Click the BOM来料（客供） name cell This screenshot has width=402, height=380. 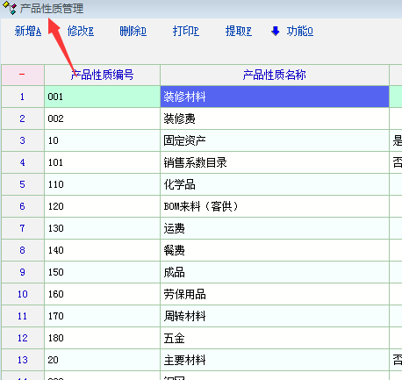pyautogui.click(x=275, y=206)
